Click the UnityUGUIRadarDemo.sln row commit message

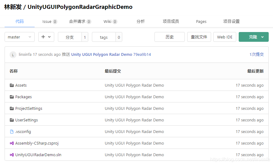pos(134,155)
